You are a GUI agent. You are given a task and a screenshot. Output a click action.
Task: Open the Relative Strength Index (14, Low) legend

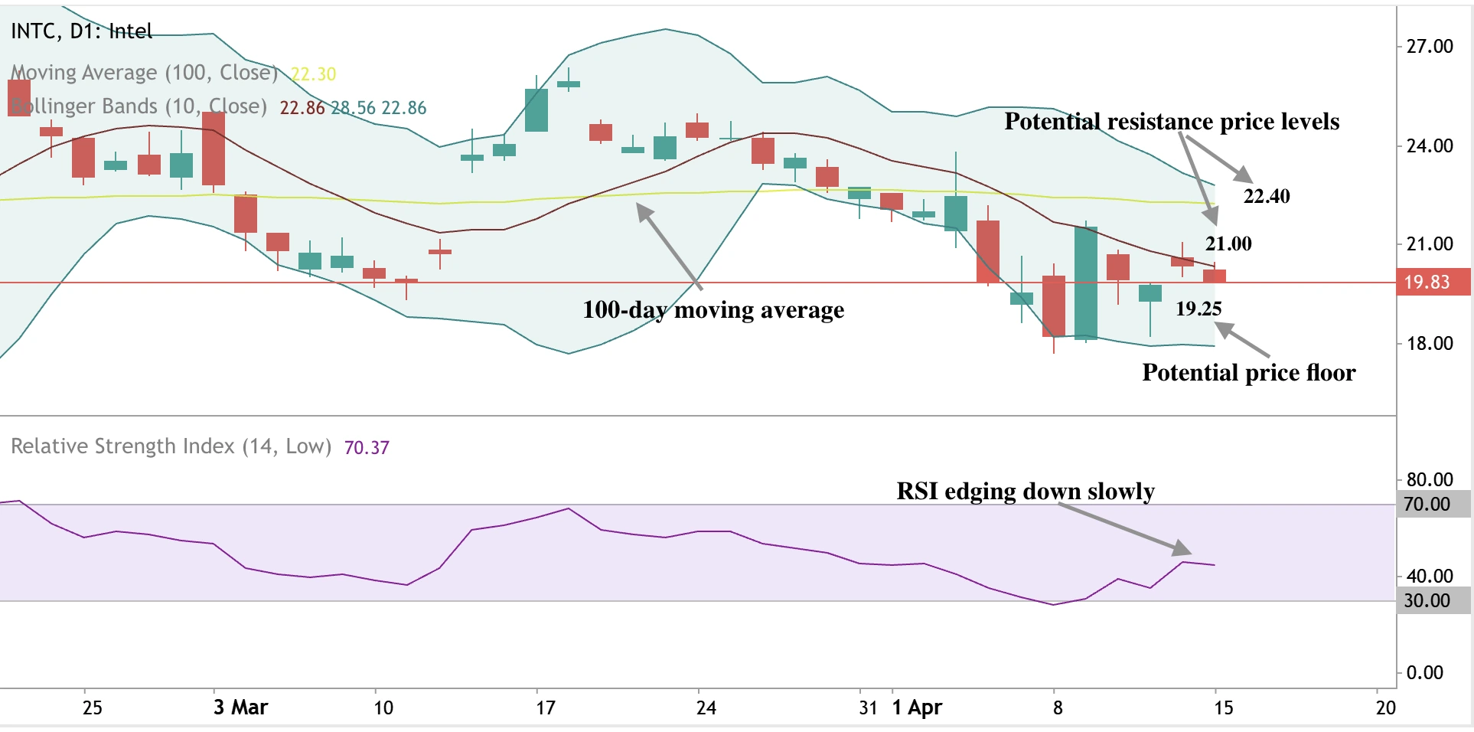[171, 446]
